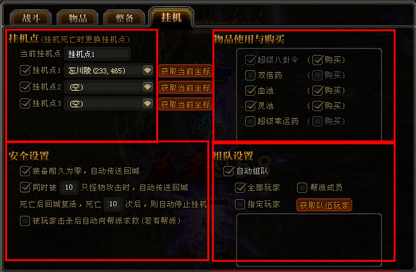416x272 pixels.
Task: Select the 整备 tab
Action: pyautogui.click(x=124, y=18)
